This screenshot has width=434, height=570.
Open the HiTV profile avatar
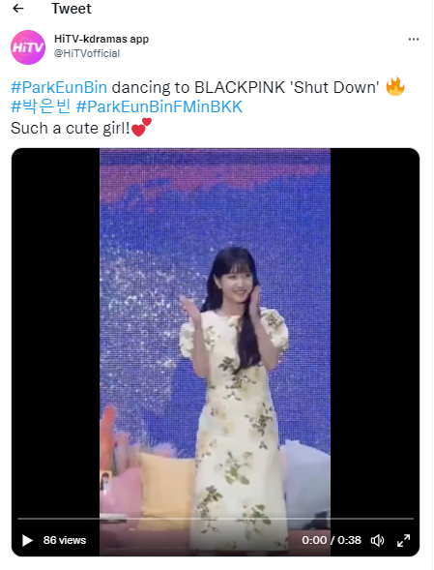(28, 47)
